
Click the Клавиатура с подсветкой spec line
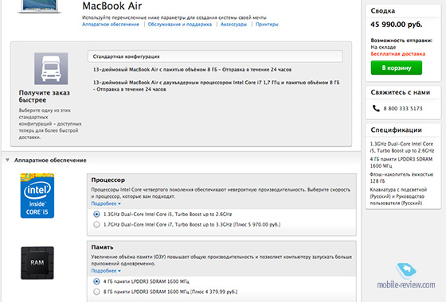pyautogui.click(x=398, y=196)
